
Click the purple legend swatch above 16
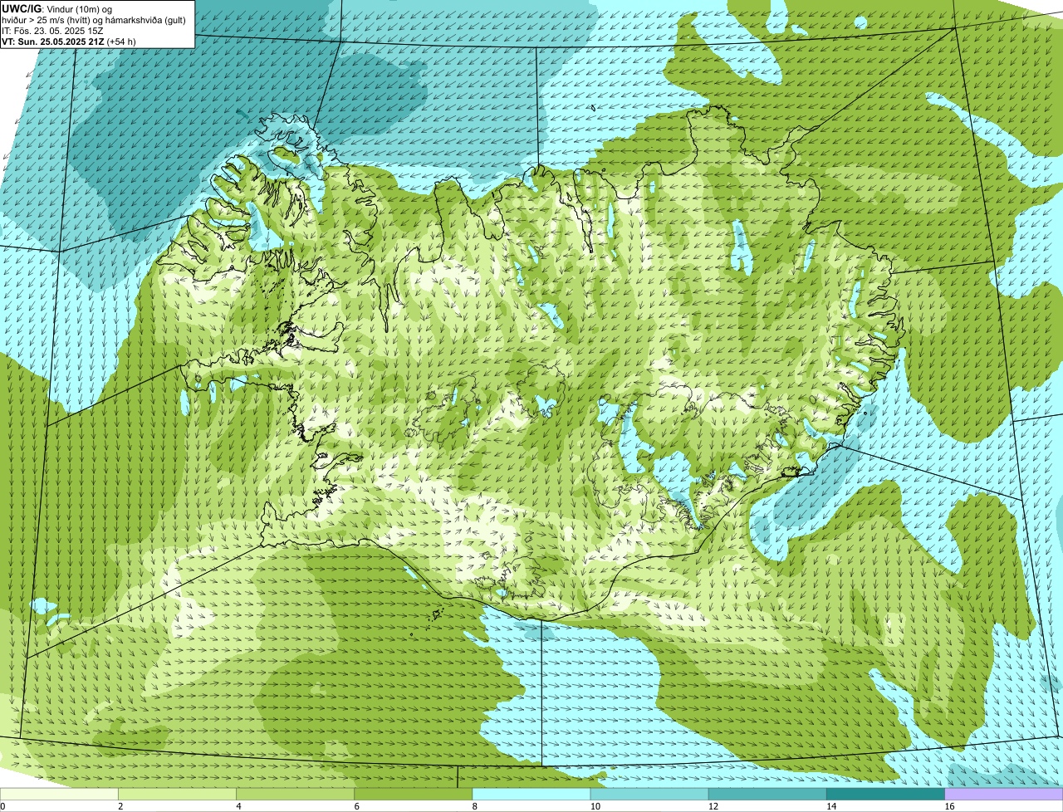(x=1003, y=795)
